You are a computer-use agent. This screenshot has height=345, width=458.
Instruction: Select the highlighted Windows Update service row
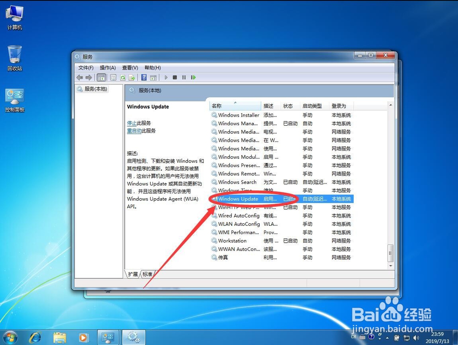pyautogui.click(x=282, y=199)
